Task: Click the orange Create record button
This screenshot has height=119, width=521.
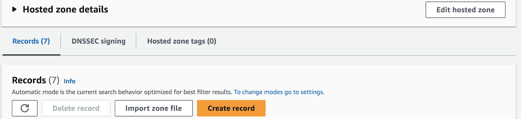Action: 231,108
